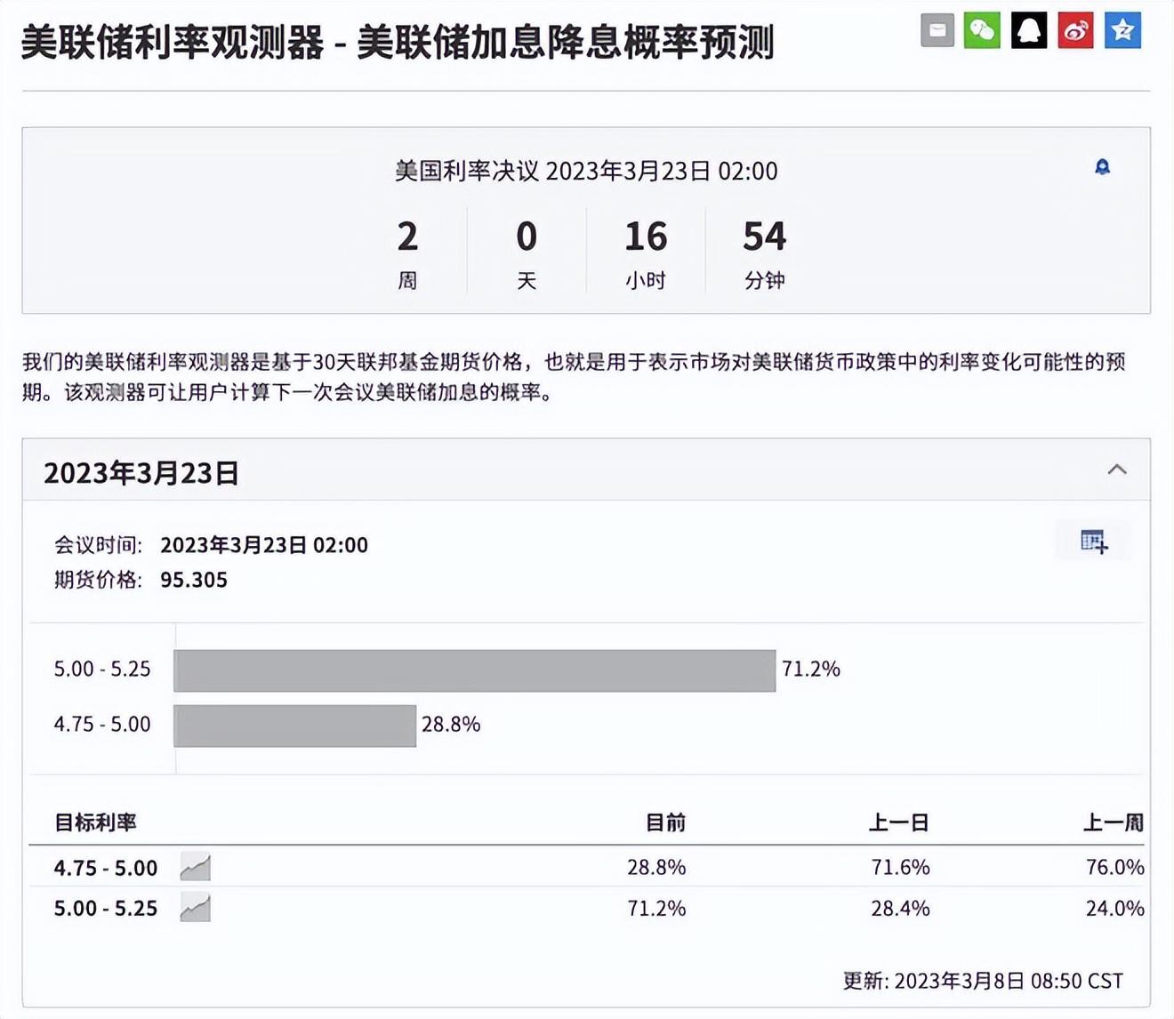Image resolution: width=1174 pixels, height=1019 pixels.
Task: Click the 71.2% probability bar
Action: click(x=476, y=670)
